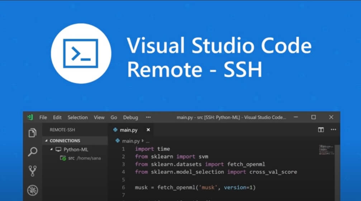Click the 'import time' code line
This screenshot has height=201, width=361.
152,149
